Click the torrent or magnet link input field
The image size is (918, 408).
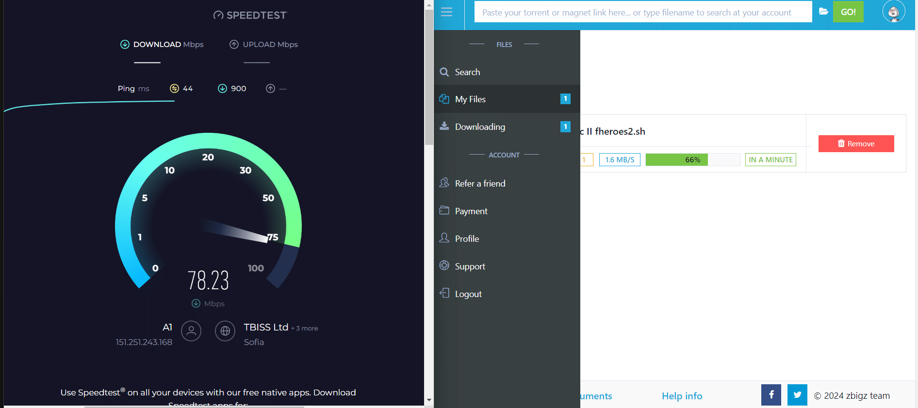(643, 12)
